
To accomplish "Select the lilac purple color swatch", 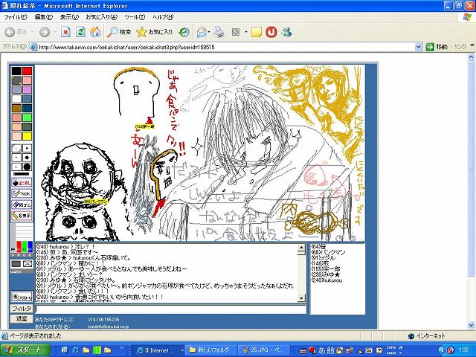I will tap(27, 89).
